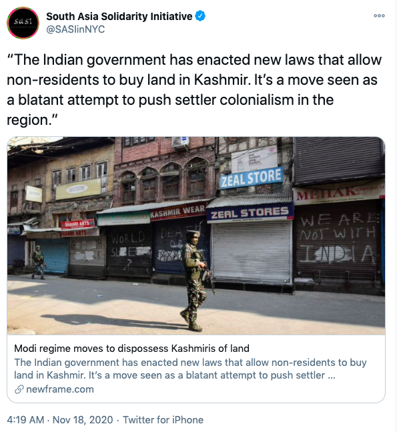This screenshot has height=432, width=397.
Task: Open South Asia Solidarity Initiative display name
Action: pyautogui.click(x=119, y=16)
